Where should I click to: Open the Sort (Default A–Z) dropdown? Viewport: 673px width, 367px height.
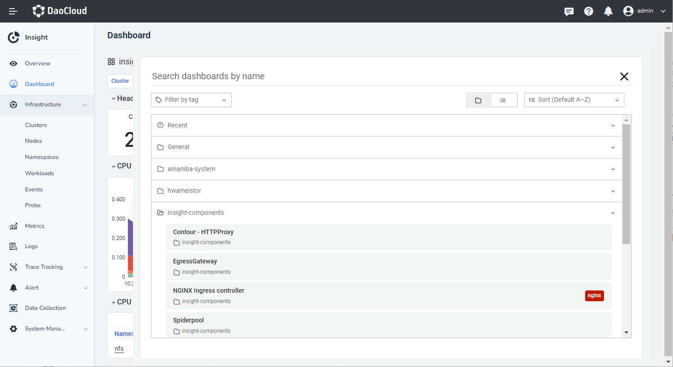tap(574, 100)
